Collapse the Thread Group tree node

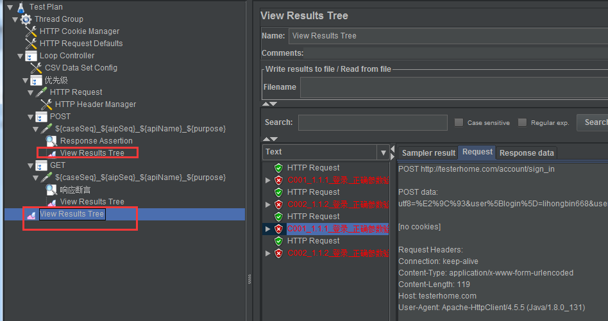(15, 19)
